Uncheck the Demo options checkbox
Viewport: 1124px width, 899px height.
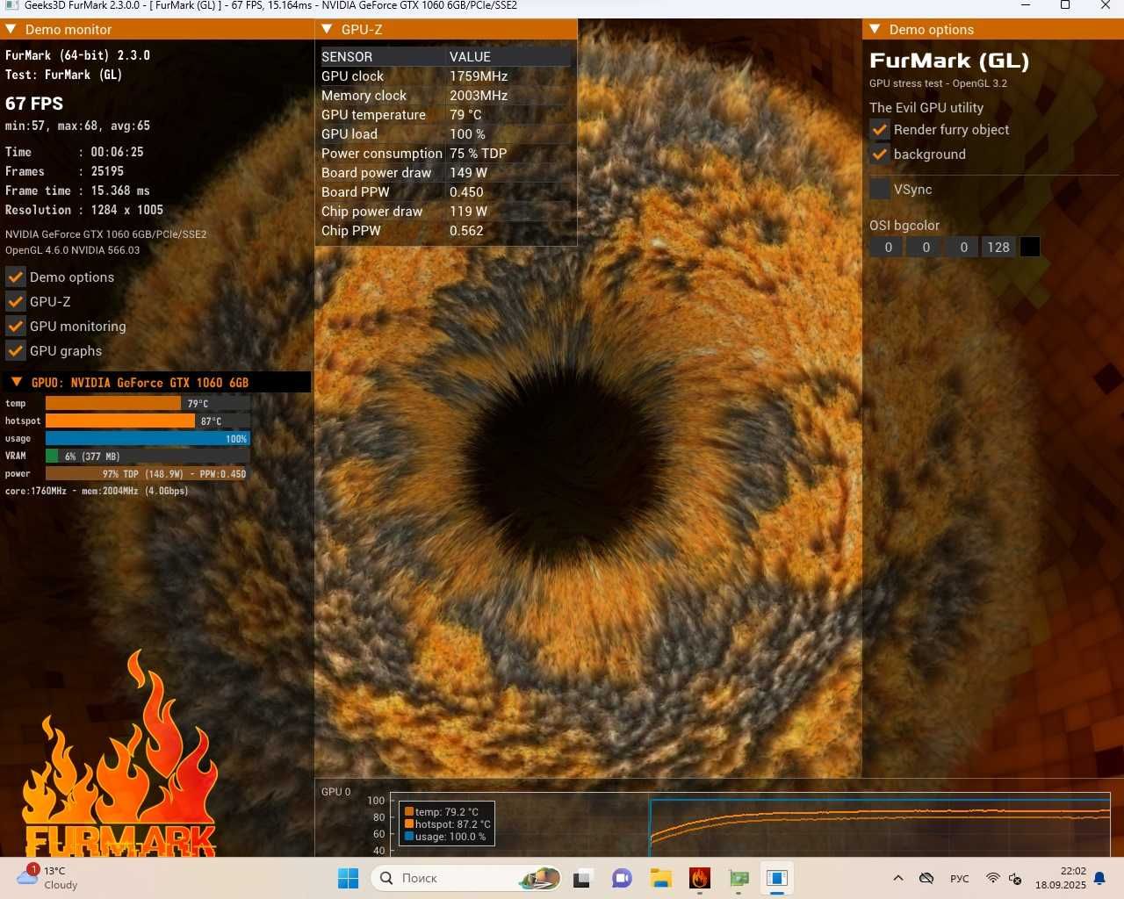pyautogui.click(x=16, y=277)
